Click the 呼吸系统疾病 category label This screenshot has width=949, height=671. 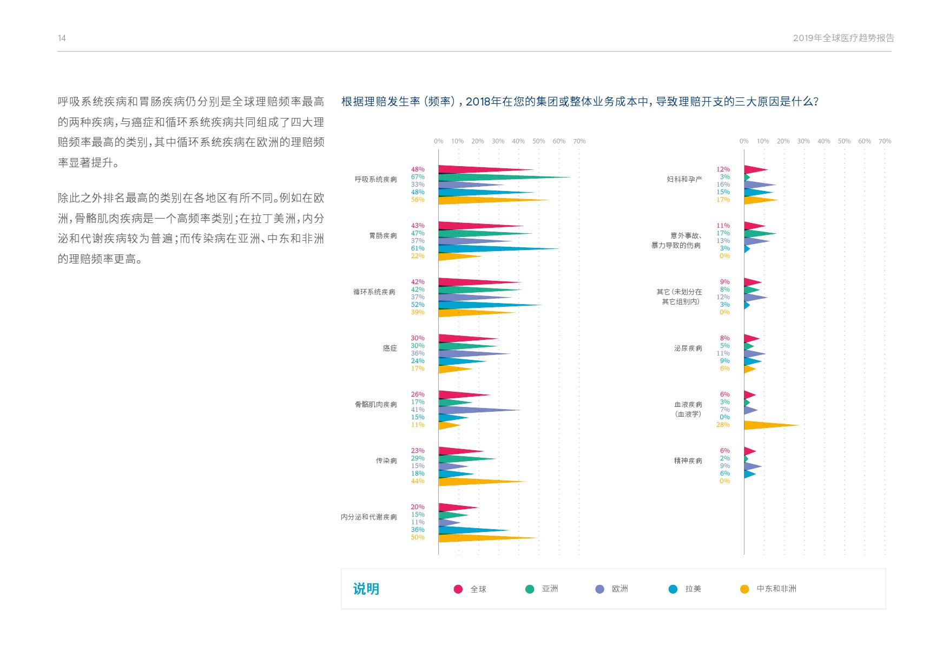[375, 180]
